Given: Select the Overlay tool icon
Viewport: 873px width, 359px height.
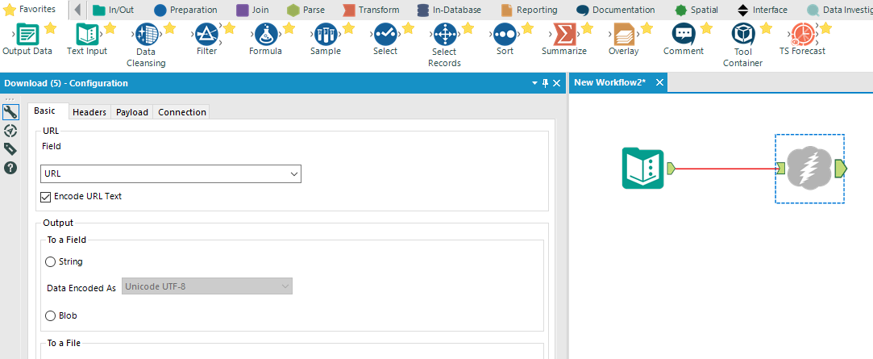Looking at the screenshot, I should 624,35.
